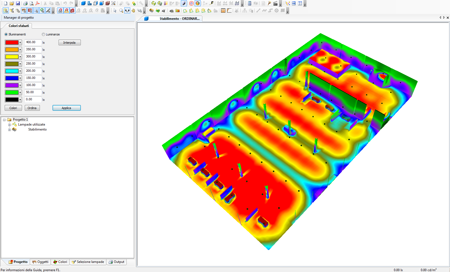Select the Luminanze radio button
This screenshot has width=450, height=272.
tap(43, 34)
